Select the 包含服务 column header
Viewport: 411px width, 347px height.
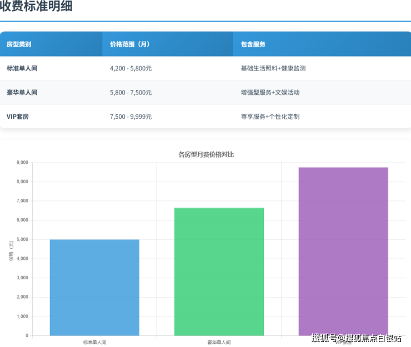coord(253,44)
